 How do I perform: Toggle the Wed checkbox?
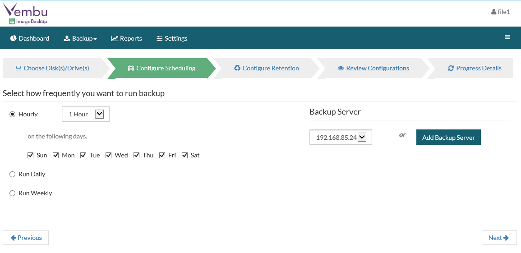coord(109,155)
